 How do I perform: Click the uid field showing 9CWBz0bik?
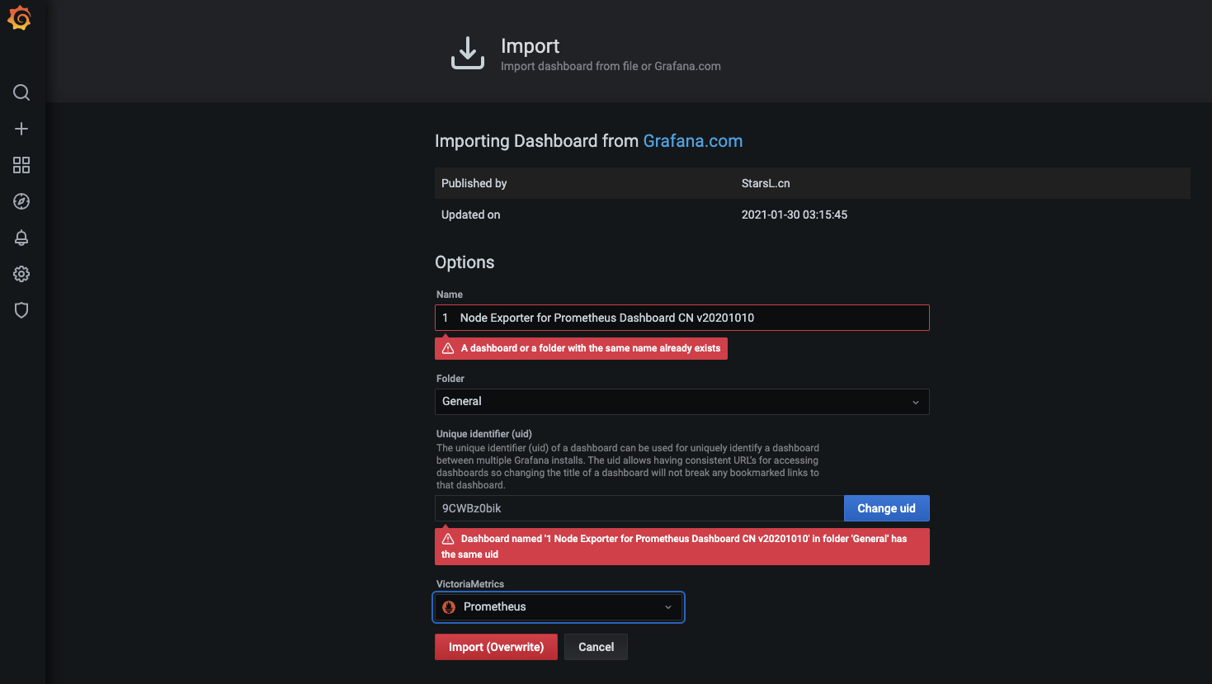(639, 508)
